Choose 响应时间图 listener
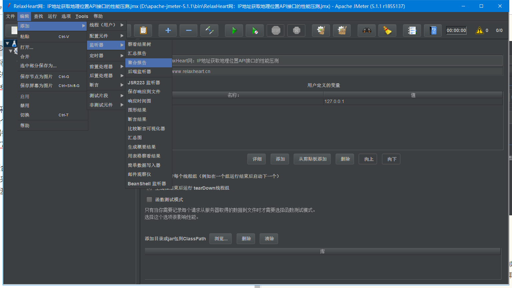 coord(149,101)
